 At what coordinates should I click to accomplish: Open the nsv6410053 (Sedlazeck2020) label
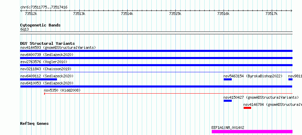tap(47, 83)
